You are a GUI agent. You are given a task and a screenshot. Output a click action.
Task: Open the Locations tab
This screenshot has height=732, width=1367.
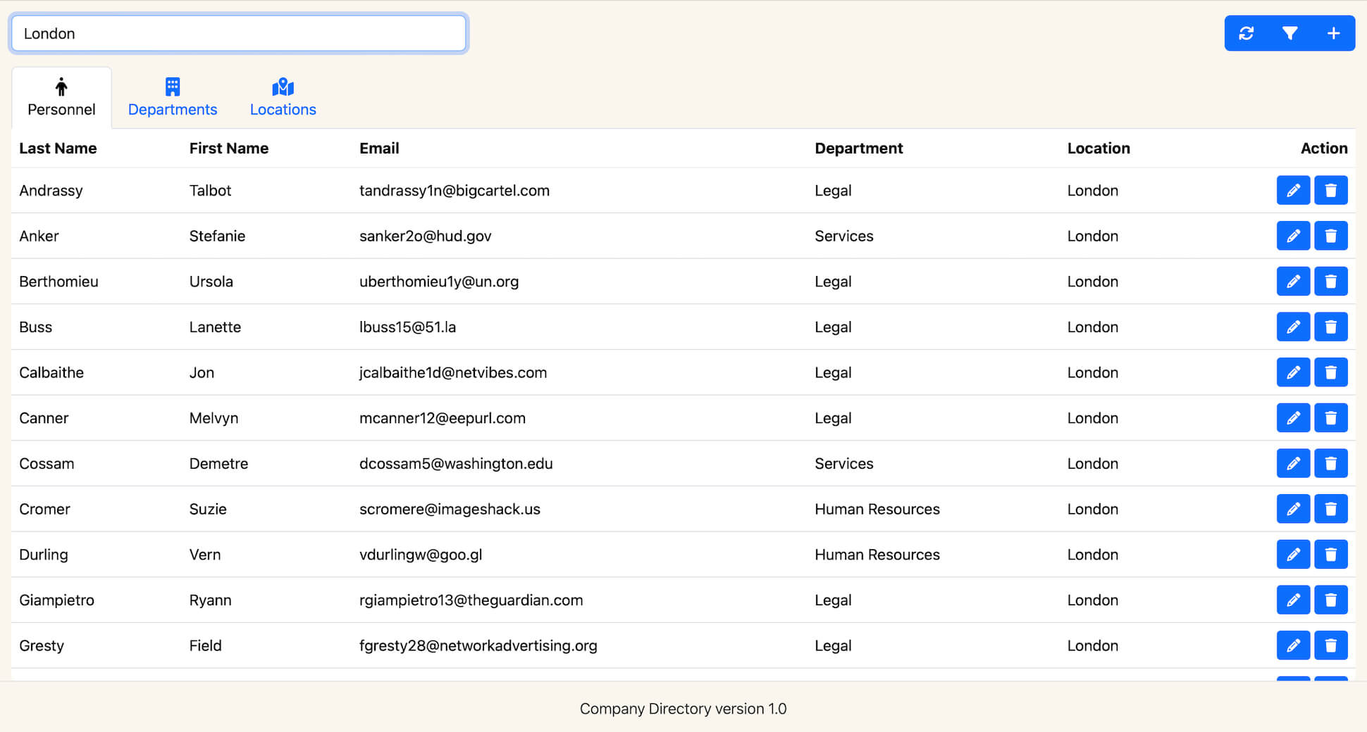(283, 98)
